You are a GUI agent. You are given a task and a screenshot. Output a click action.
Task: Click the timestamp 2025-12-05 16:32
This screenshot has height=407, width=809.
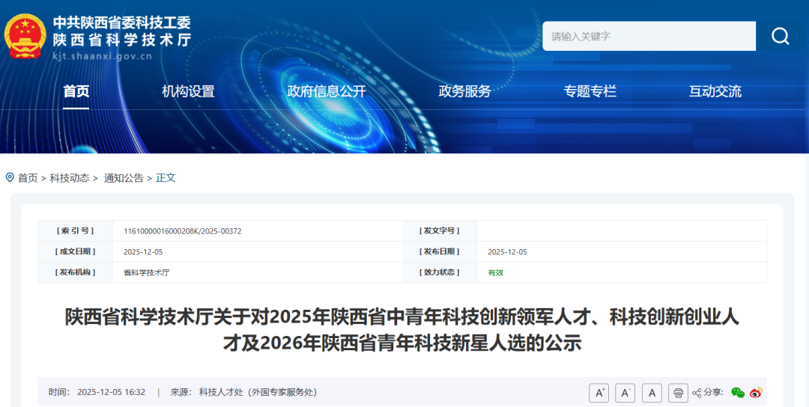[x=111, y=393]
